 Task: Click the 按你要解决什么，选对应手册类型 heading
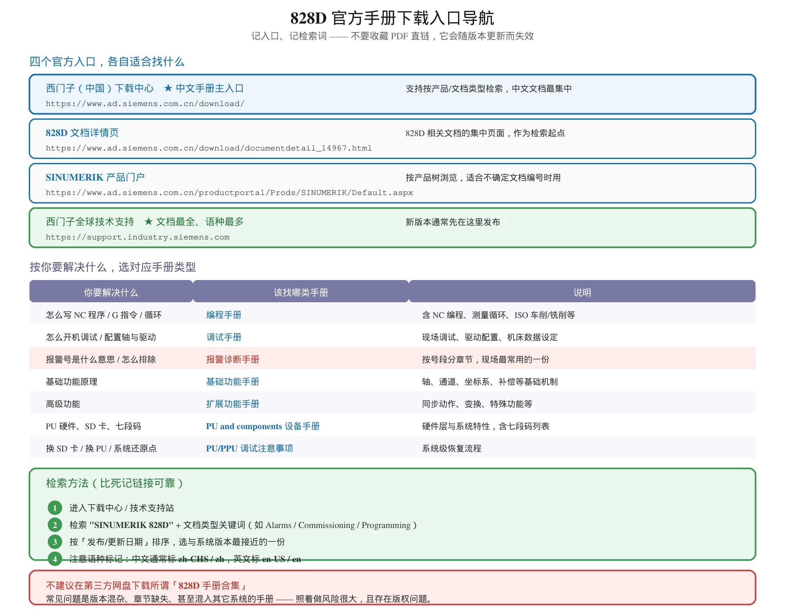113,267
